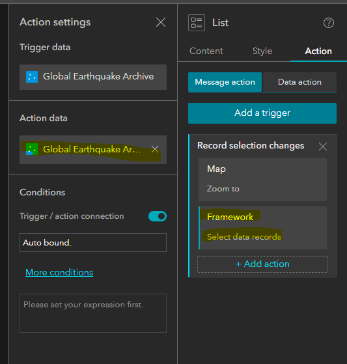Delete the Record selection changes trigger
Image resolution: width=347 pixels, height=364 pixels.
[x=323, y=147]
